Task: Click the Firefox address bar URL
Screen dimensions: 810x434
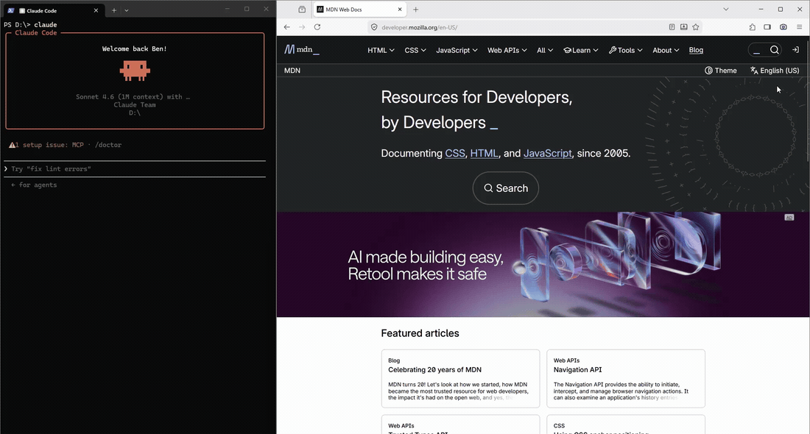Action: (x=419, y=27)
